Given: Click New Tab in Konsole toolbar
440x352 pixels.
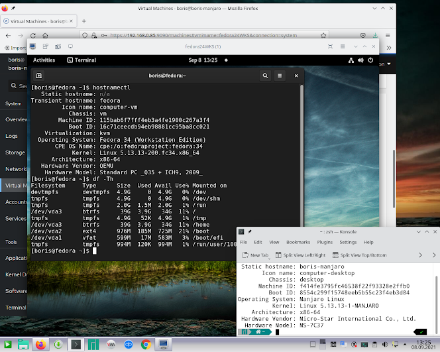Looking at the screenshot, I should coord(256,255).
